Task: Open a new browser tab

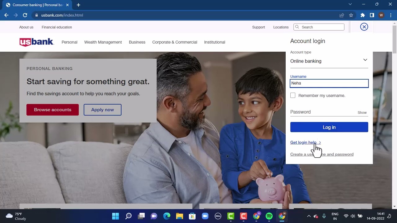Action: pyautogui.click(x=78, y=5)
